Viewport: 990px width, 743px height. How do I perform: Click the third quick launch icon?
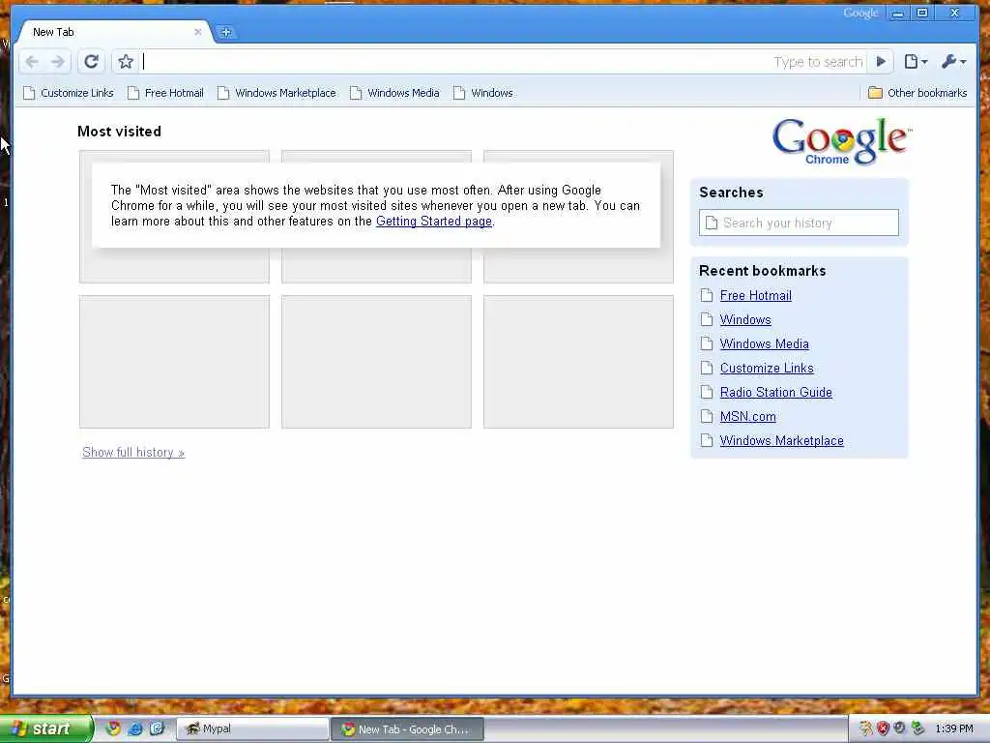156,728
